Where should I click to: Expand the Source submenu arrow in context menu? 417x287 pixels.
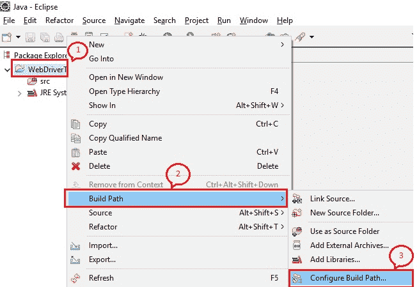tap(283, 213)
